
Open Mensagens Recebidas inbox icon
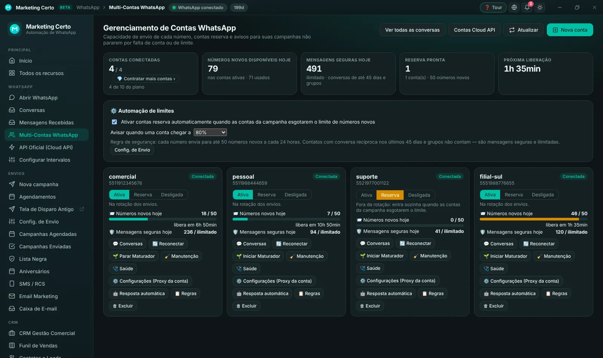(x=12, y=122)
